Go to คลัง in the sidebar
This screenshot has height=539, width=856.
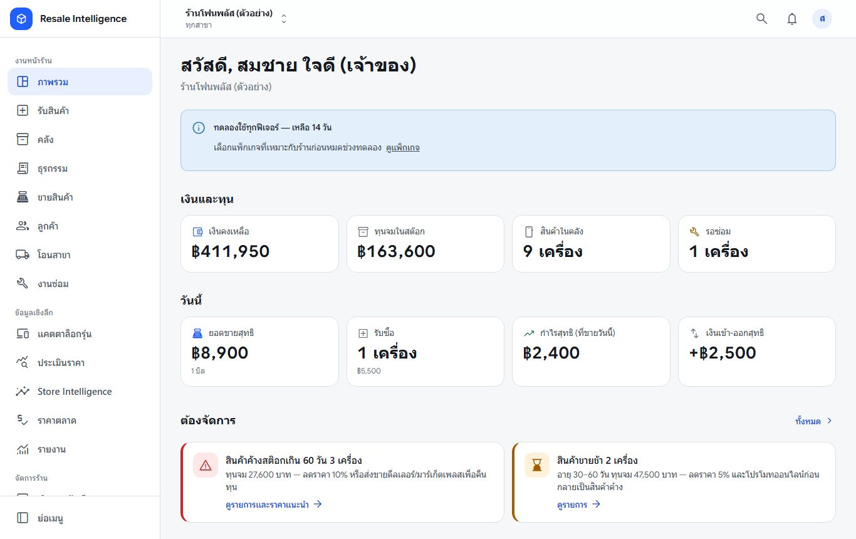coord(80,139)
